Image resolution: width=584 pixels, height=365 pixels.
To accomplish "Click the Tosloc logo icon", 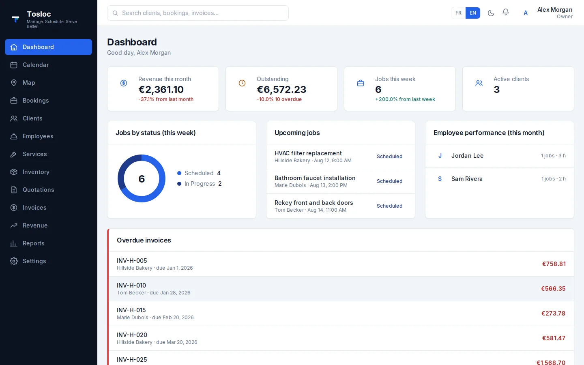I will click(15, 19).
